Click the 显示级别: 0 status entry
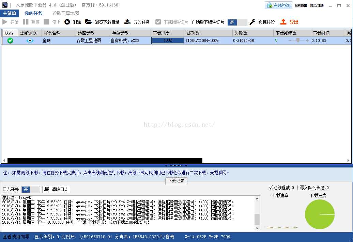The width and height of the screenshot is (353, 242). pos(47,237)
